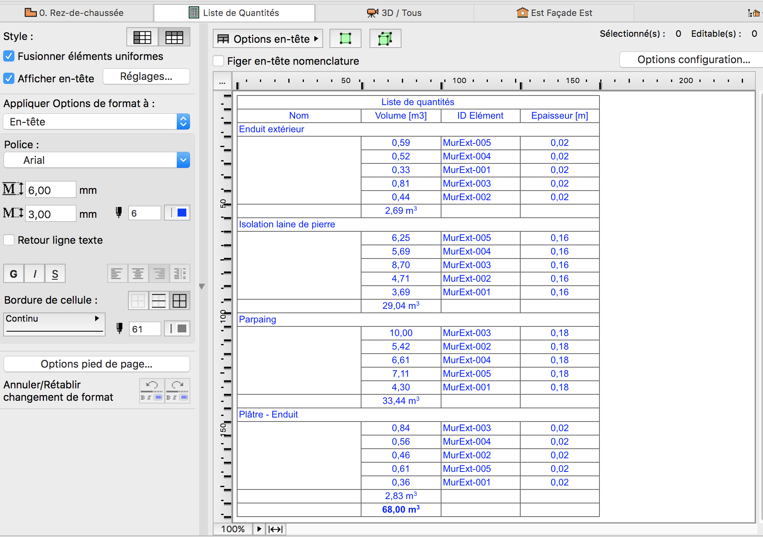763x537 pixels.
Task: Uncheck Fusionner éléments uniformes
Action: (x=9, y=56)
